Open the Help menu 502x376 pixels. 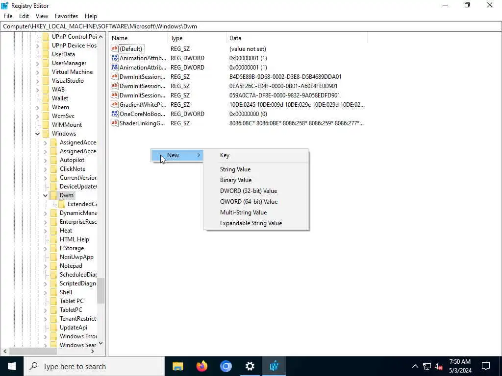click(91, 16)
